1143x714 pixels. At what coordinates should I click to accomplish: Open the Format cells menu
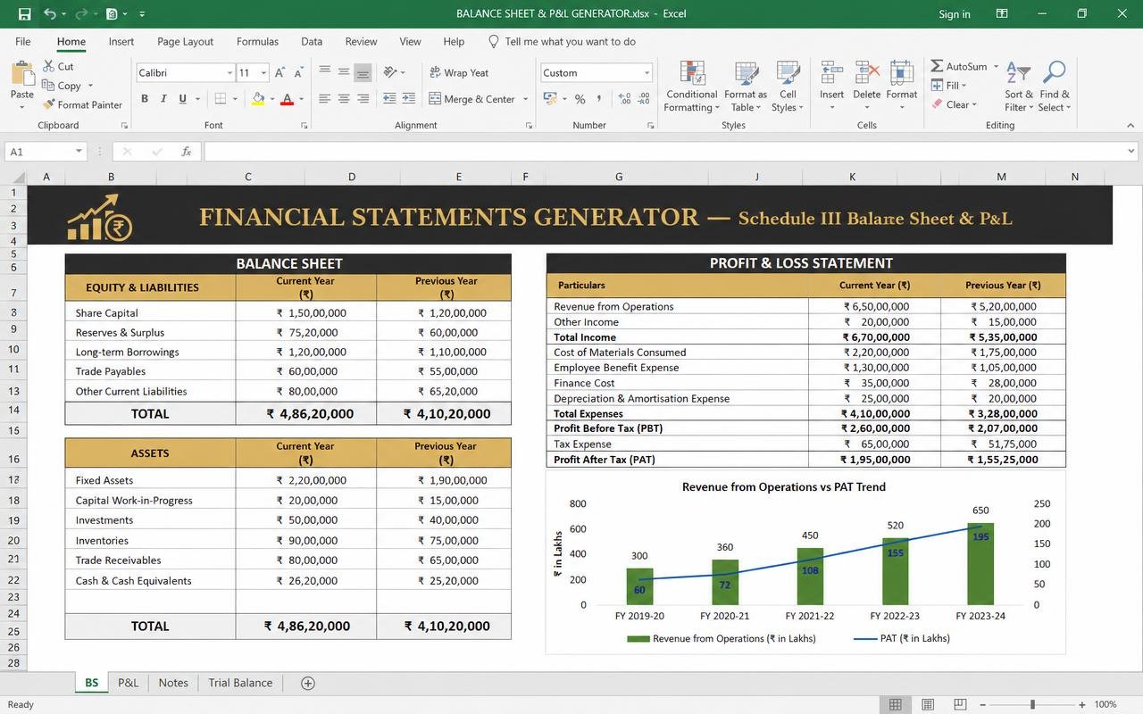click(902, 87)
